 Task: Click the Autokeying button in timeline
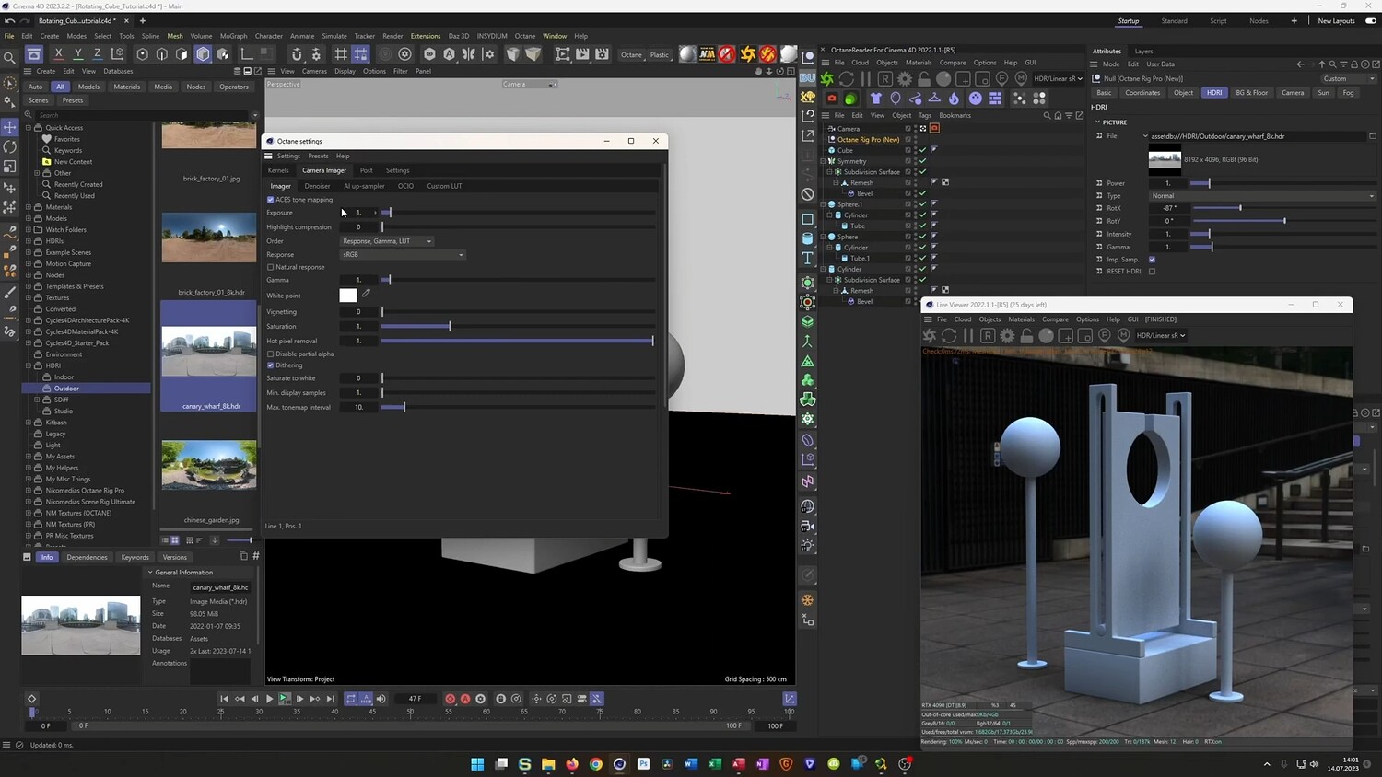[465, 699]
